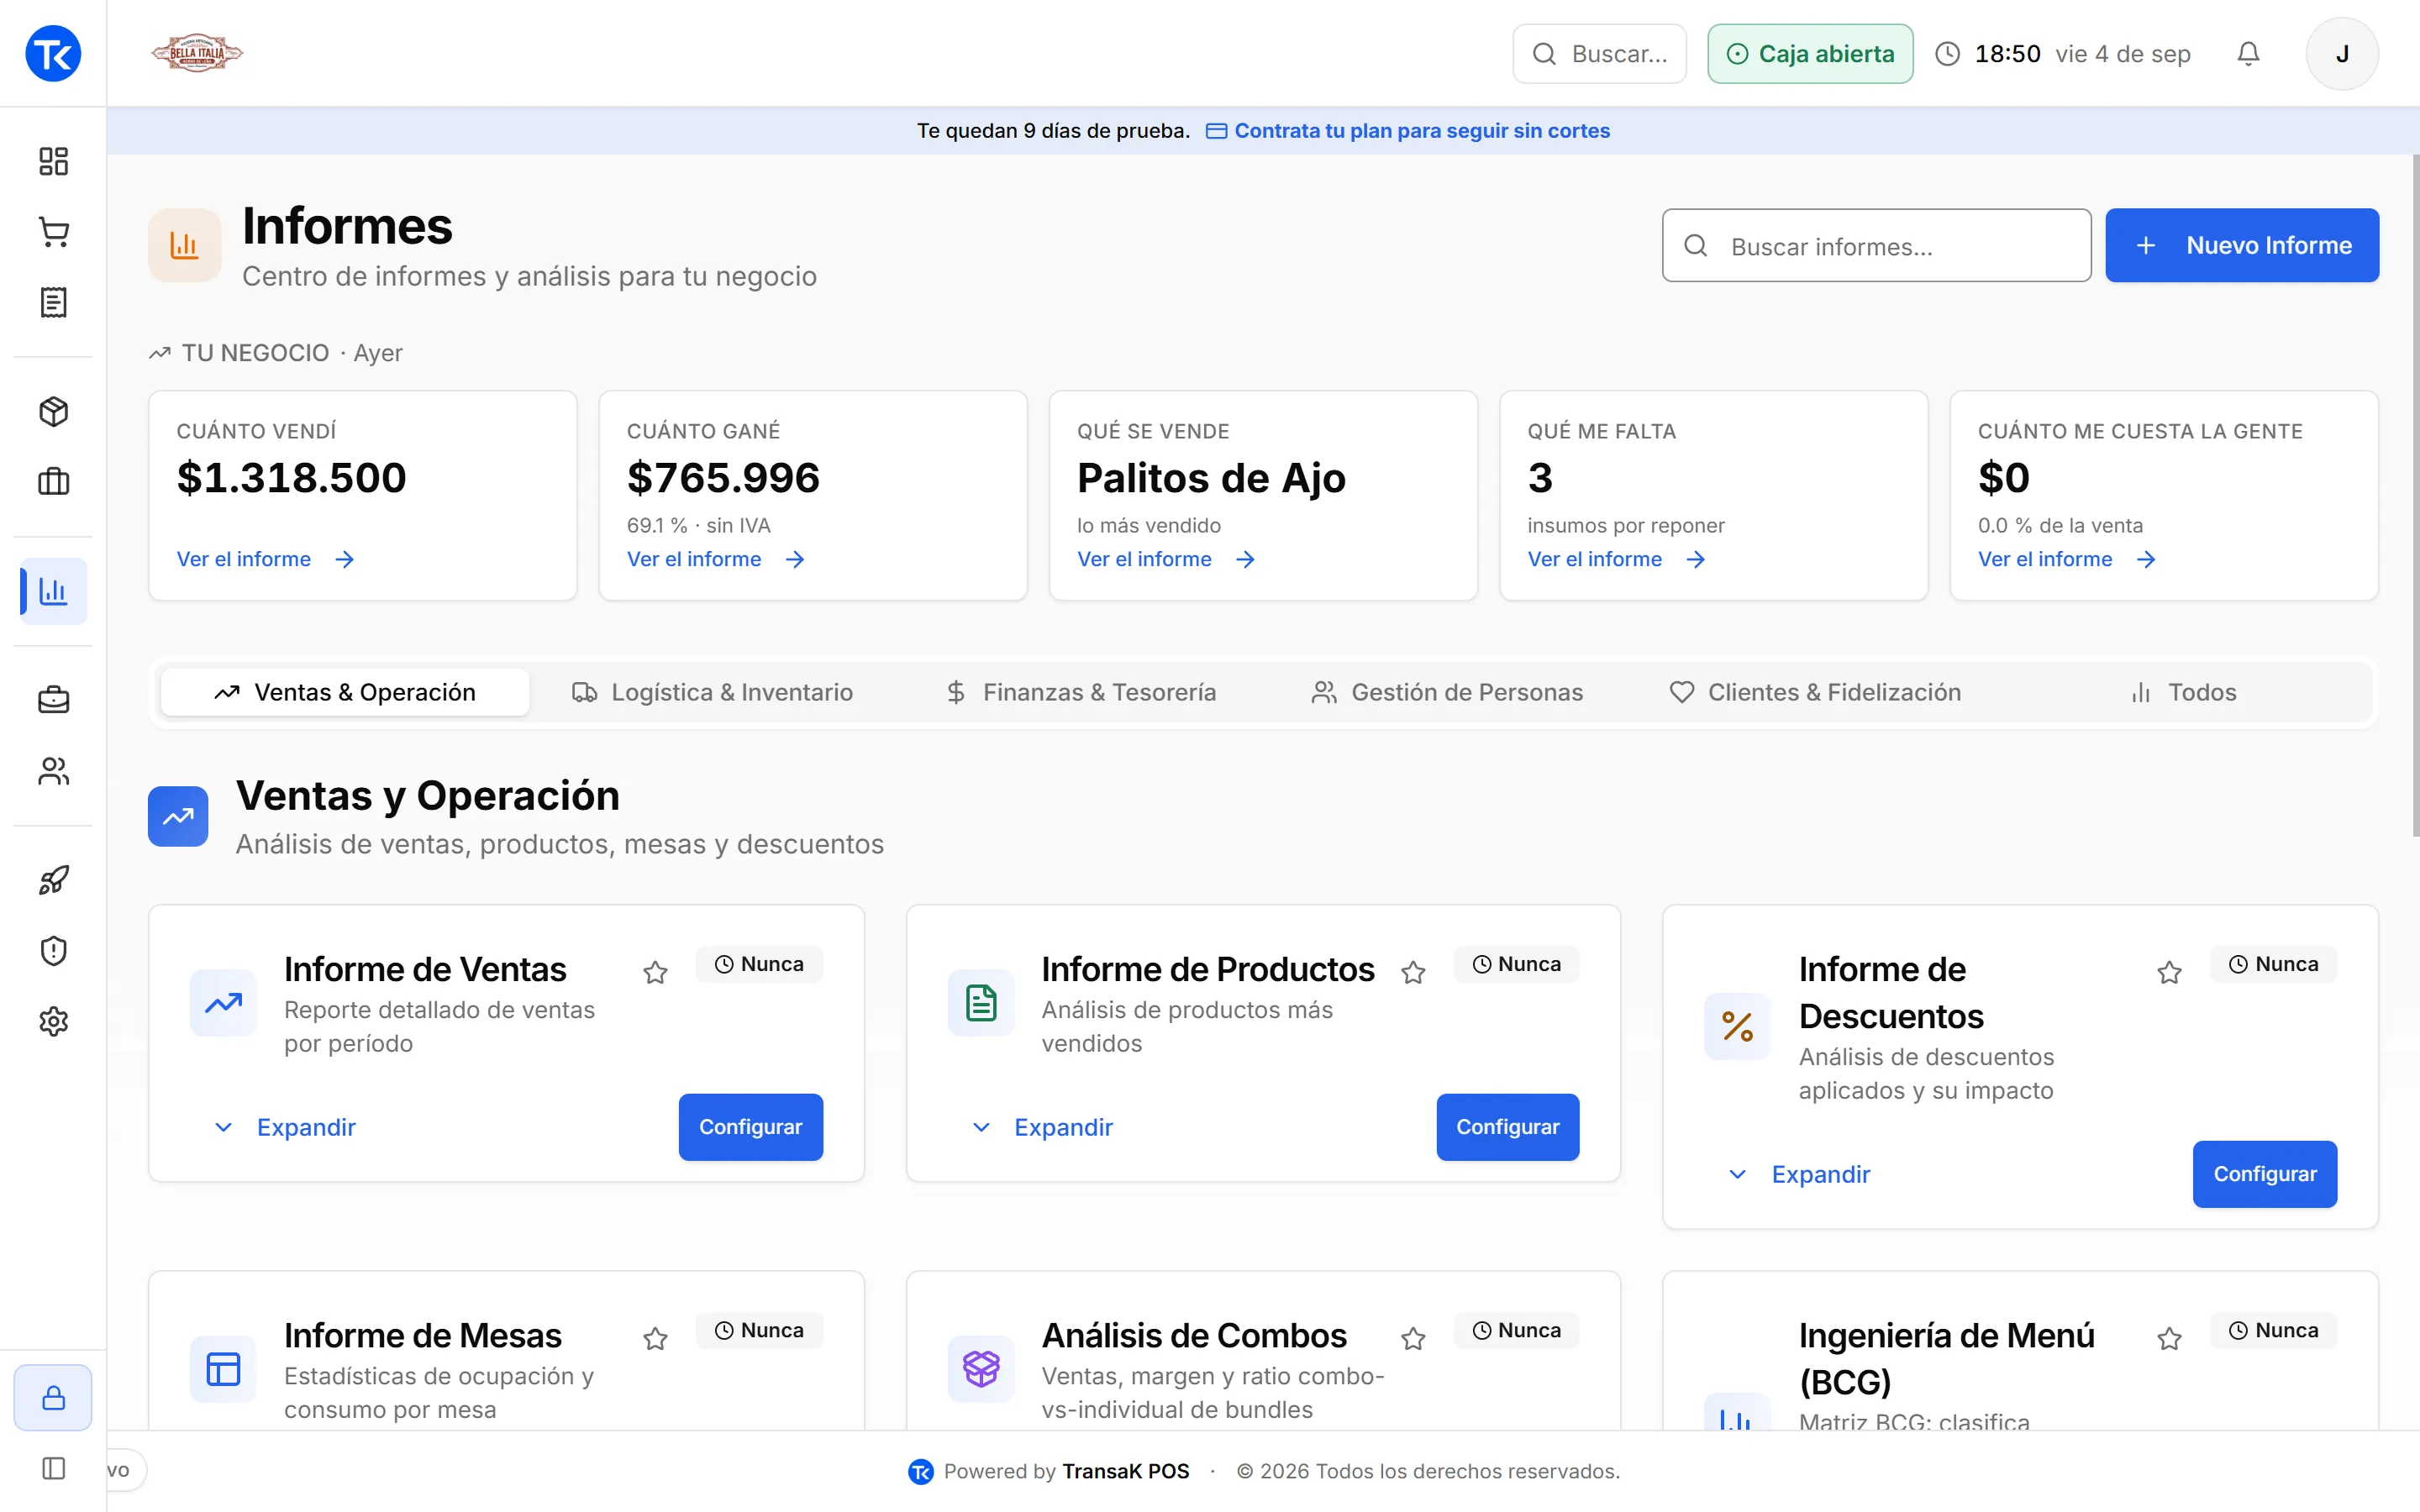The height and width of the screenshot is (1512, 2420).
Task: Click the Nuevo Informe button
Action: tap(2242, 245)
